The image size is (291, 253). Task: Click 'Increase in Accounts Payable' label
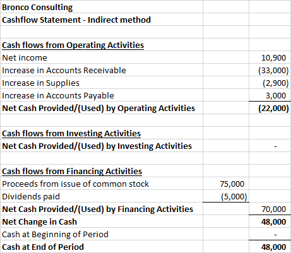(x=58, y=96)
